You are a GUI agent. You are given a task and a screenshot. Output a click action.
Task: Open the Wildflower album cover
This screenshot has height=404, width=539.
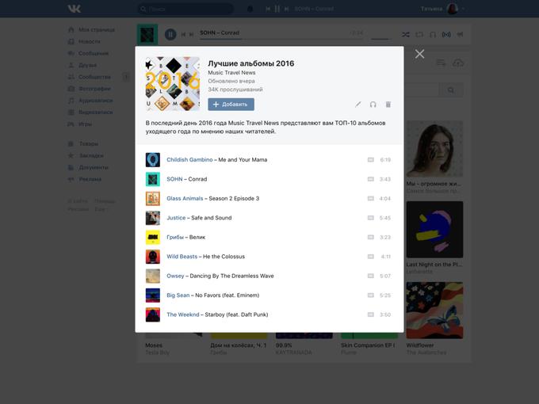[434, 311]
